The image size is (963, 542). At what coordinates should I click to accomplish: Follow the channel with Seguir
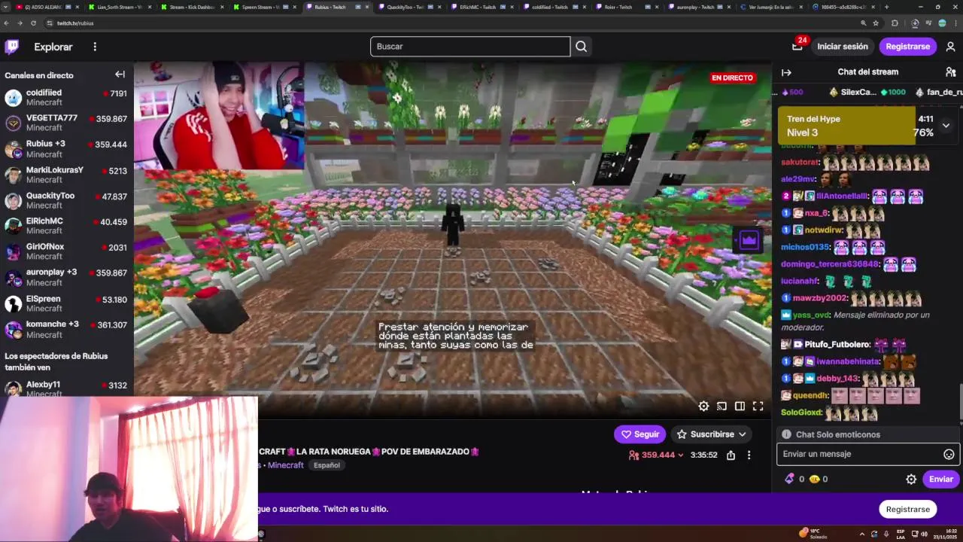(x=639, y=434)
